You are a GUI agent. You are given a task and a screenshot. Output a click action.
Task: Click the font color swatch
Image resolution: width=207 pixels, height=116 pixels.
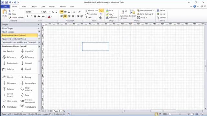[49, 16]
